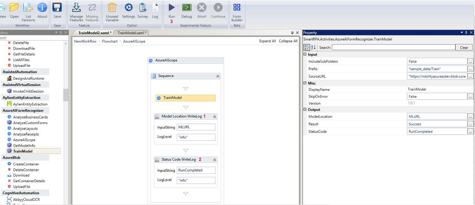Open the tab list dropdown arrow

292,33
